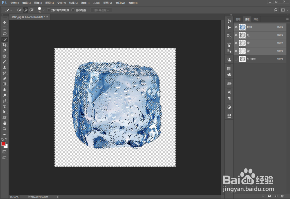Choose Subtract from selection brush mode
Screen dimensions: 290x199
[x=31, y=10]
